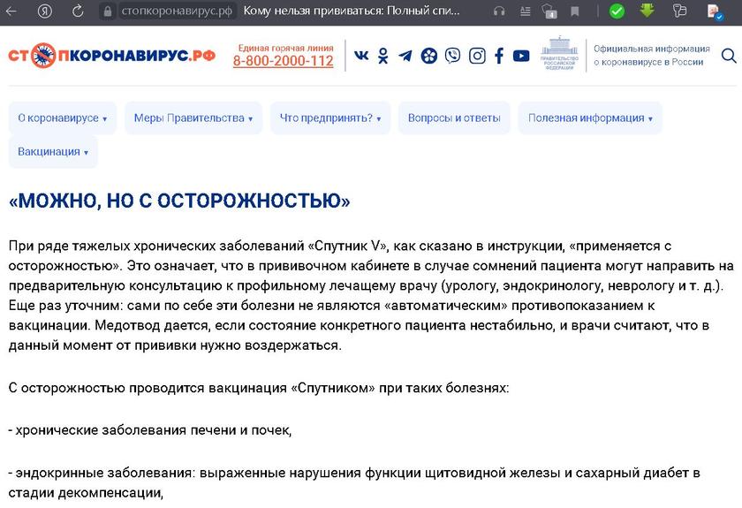Open password manager key icon
The width and height of the screenshot is (742, 508).
coord(679,11)
